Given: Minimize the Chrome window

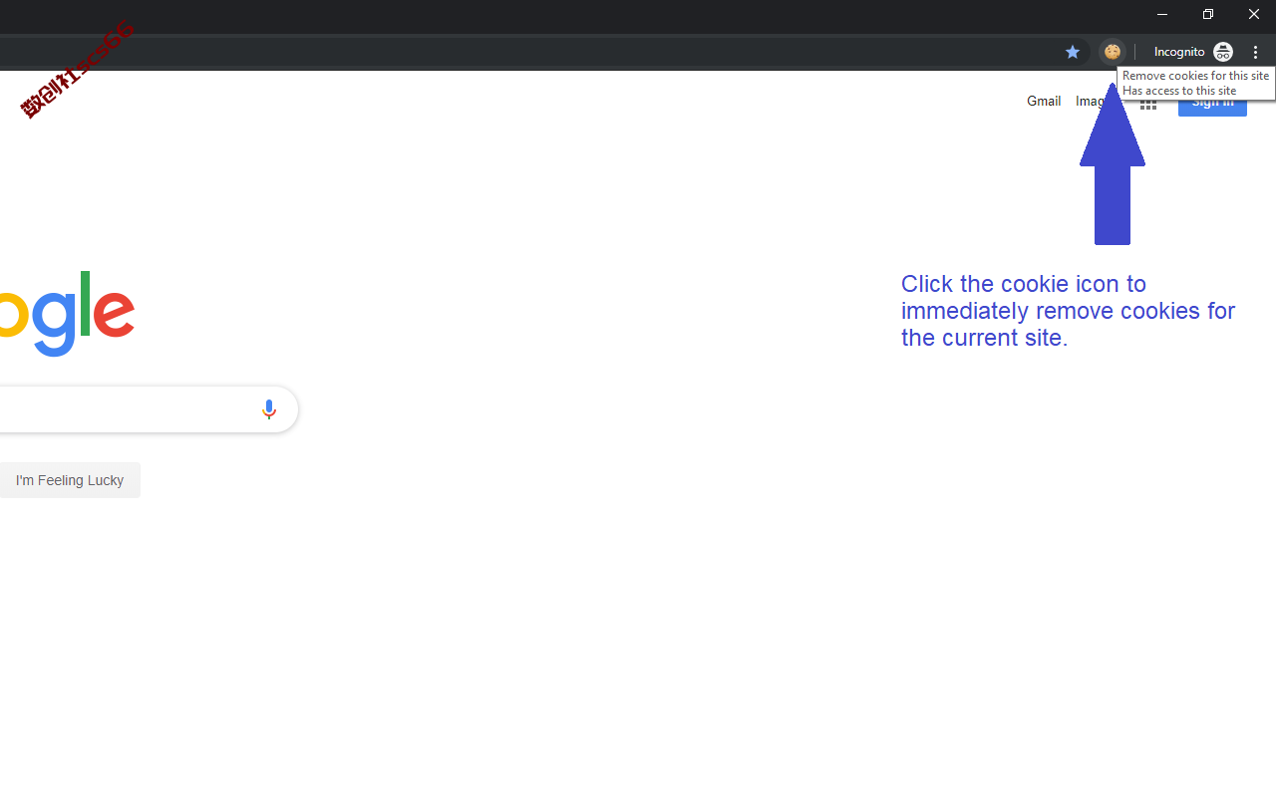Looking at the screenshot, I should coord(1162,14).
